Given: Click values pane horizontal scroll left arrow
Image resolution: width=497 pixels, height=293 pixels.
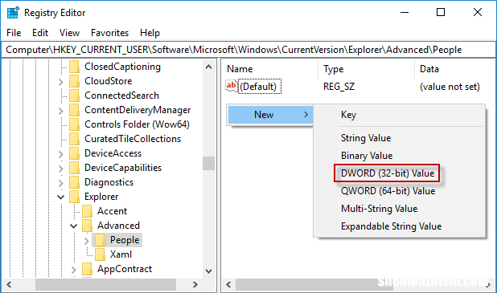Looking at the screenshot, I should click(228, 284).
